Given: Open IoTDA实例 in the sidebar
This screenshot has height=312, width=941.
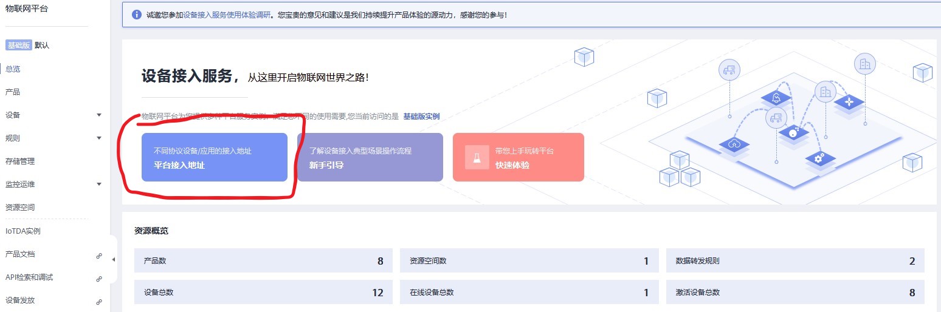Looking at the screenshot, I should pyautogui.click(x=22, y=231).
